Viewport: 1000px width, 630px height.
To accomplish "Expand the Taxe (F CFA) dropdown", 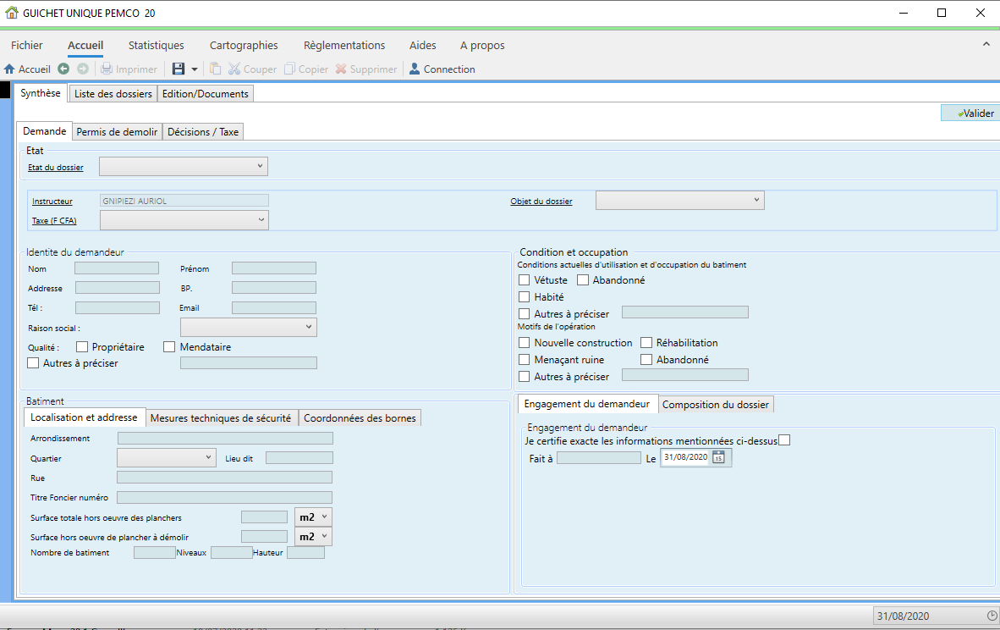I will [x=184, y=220].
